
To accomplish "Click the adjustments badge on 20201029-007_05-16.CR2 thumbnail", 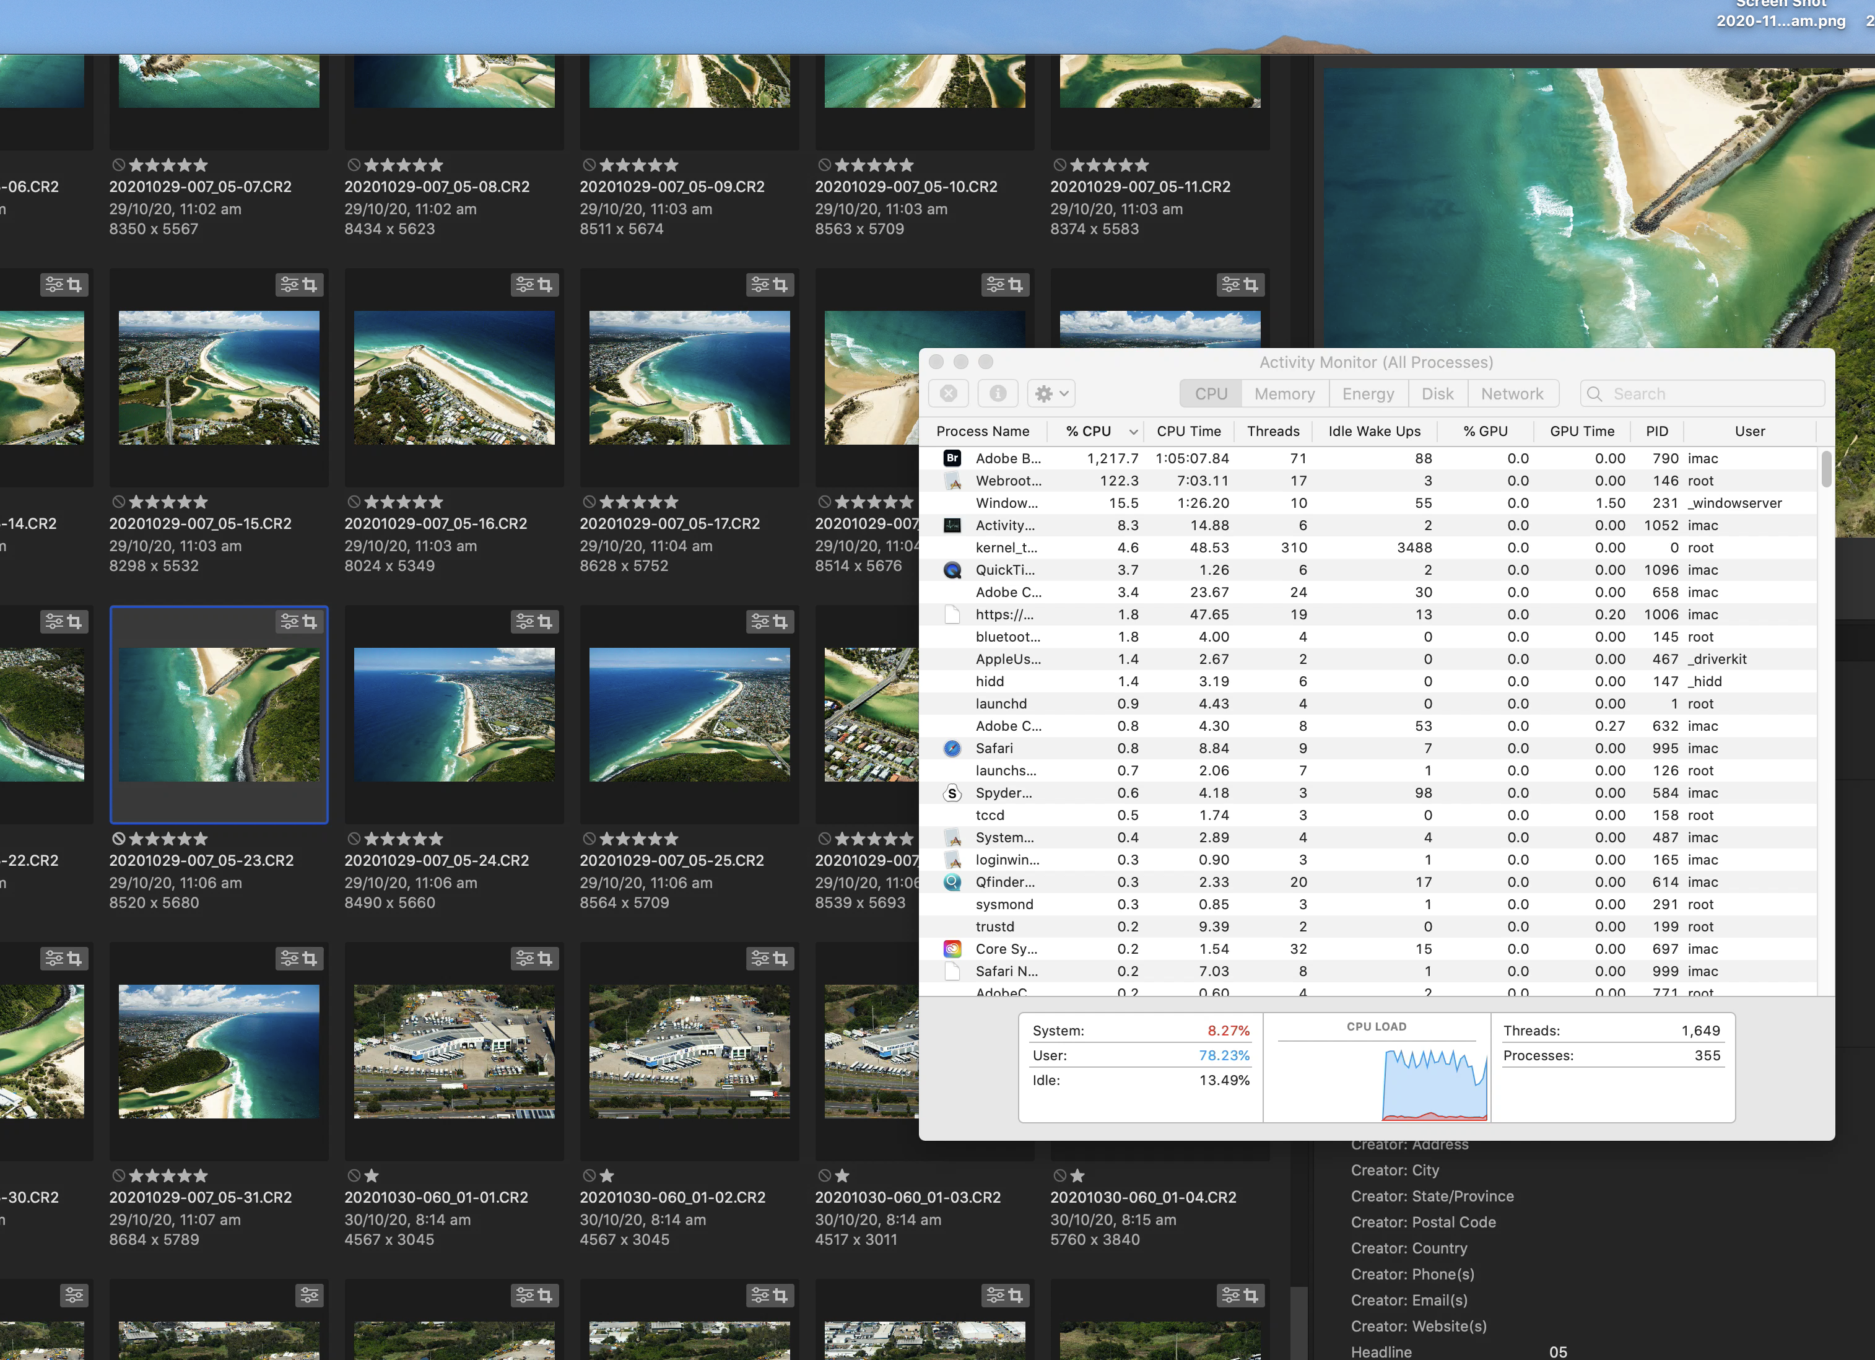I will (x=525, y=286).
